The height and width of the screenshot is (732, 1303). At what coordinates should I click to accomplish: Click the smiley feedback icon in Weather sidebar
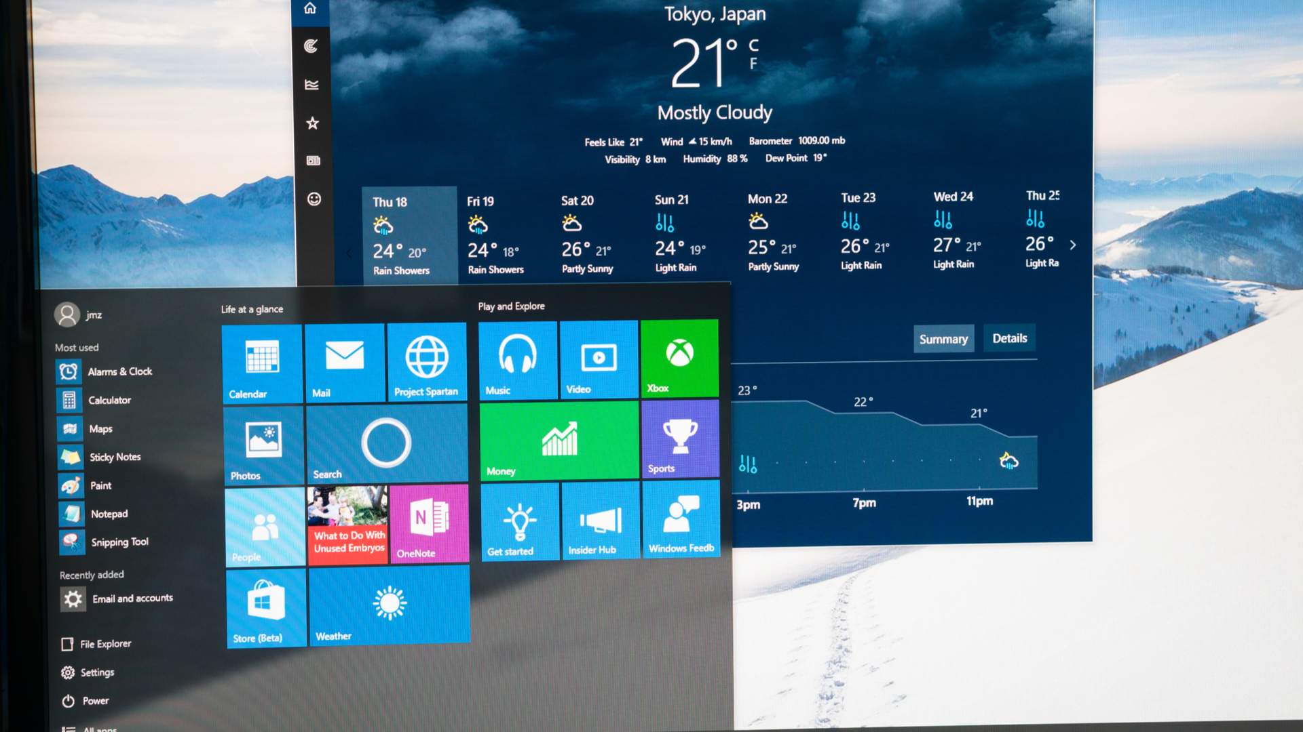314,199
